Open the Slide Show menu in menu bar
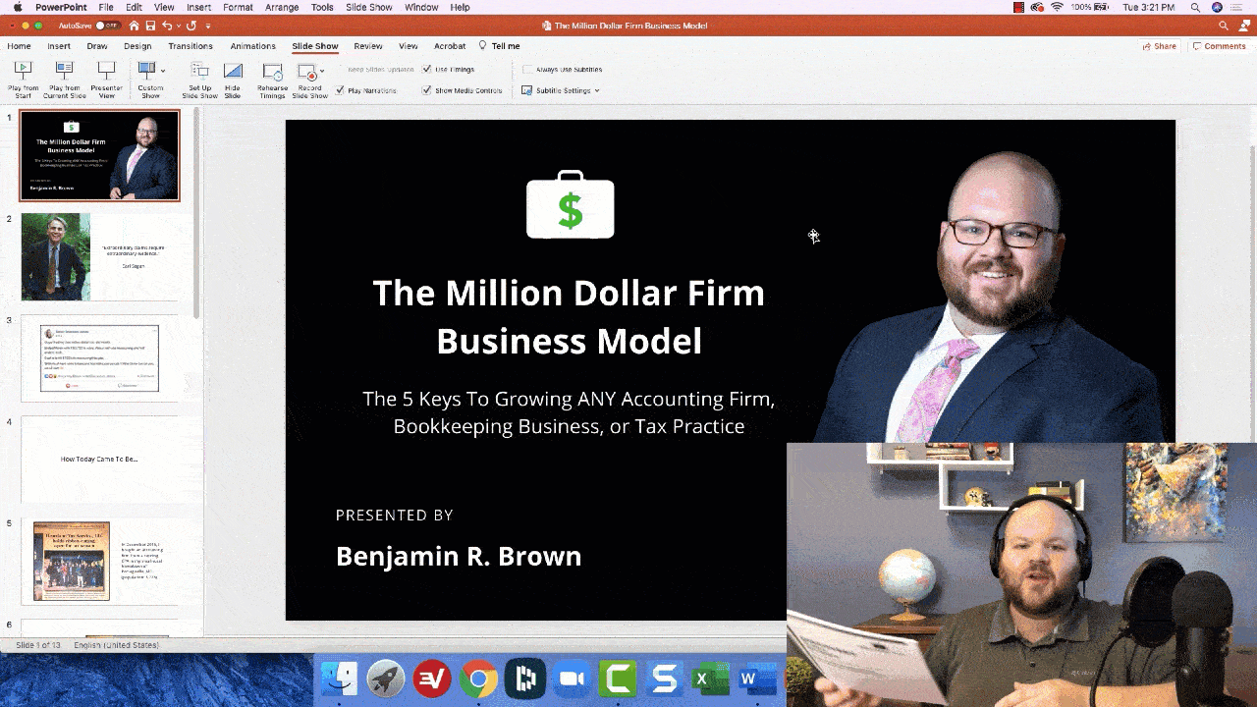Viewport: 1257px width, 707px height. coord(369,7)
